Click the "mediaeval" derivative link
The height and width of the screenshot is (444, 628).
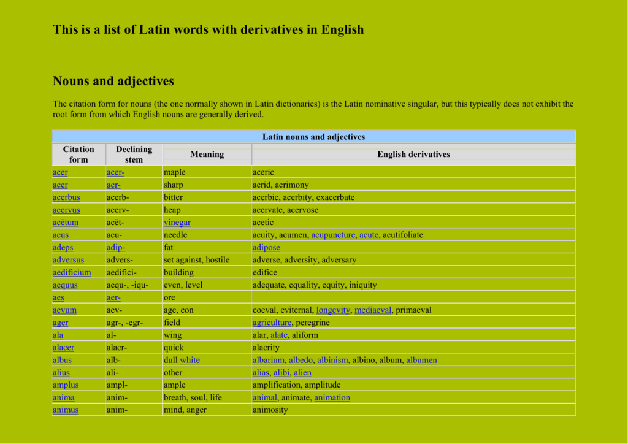pos(372,310)
